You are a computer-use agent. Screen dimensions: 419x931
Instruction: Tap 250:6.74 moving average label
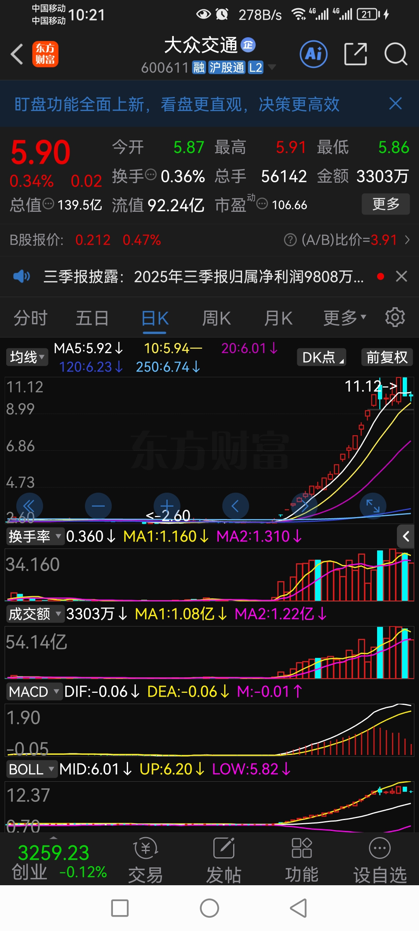(x=168, y=367)
